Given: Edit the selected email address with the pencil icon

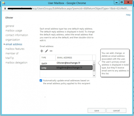Looking at the screenshot, I should pyautogui.click(x=46, y=51).
